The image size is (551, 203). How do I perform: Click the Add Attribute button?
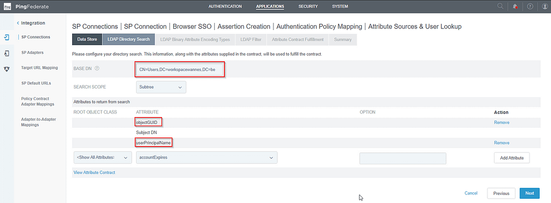point(512,158)
